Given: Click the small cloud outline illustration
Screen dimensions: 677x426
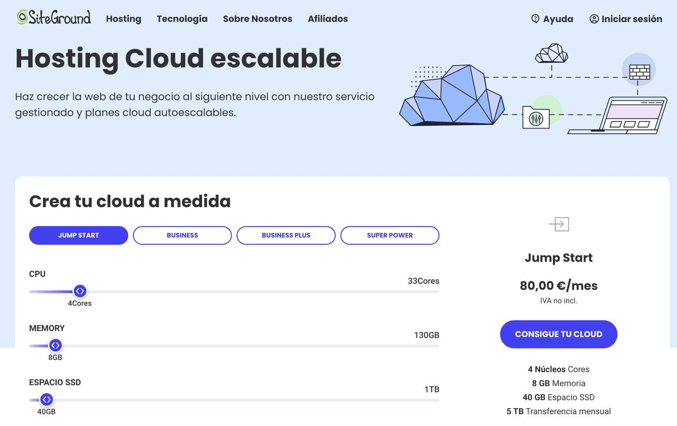Looking at the screenshot, I should (551, 53).
